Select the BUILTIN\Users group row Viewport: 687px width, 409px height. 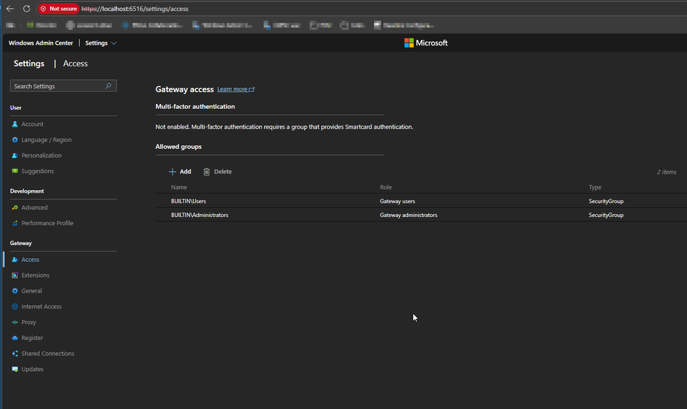click(x=189, y=201)
